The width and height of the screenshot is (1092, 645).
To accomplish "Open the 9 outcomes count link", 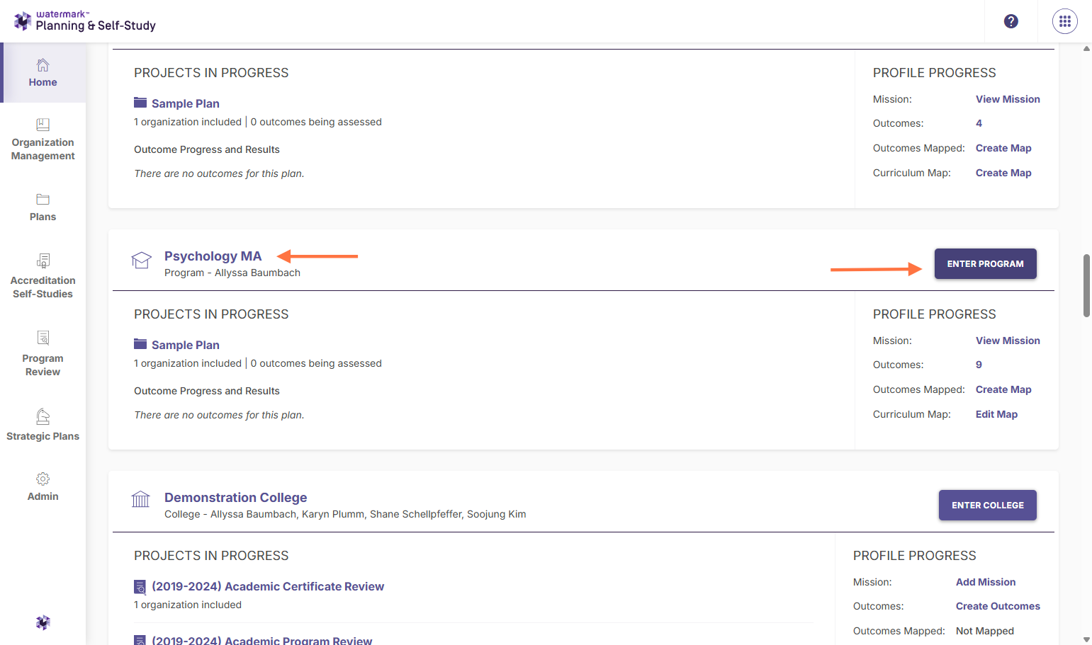I will pos(979,365).
